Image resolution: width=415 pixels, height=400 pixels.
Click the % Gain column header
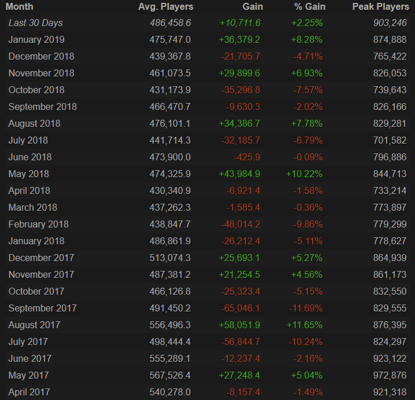pos(310,7)
